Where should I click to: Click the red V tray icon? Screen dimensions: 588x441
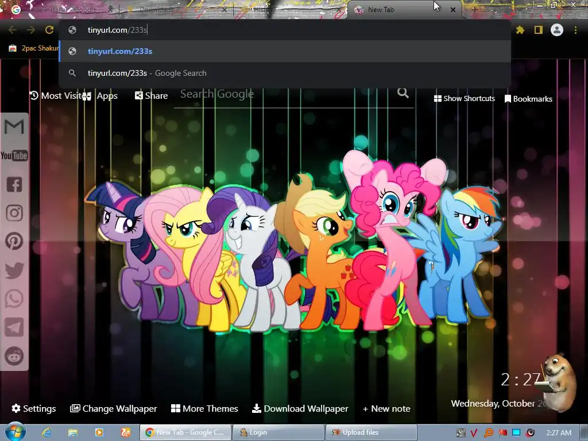474,433
